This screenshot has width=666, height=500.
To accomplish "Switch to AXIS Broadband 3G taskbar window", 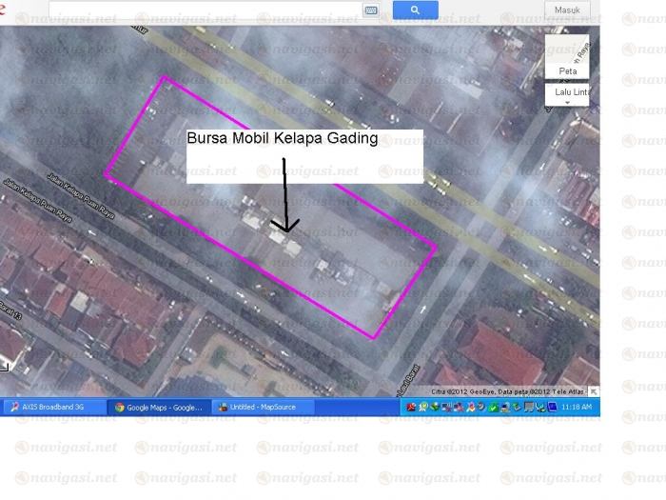I will pos(53,407).
